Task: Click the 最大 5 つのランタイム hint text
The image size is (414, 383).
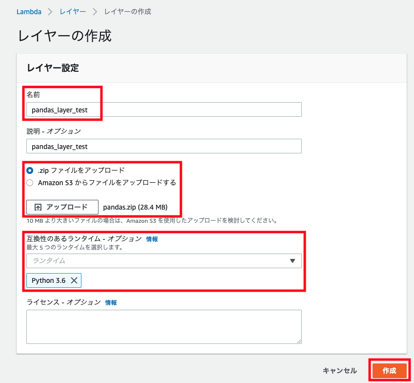Action: point(75,248)
